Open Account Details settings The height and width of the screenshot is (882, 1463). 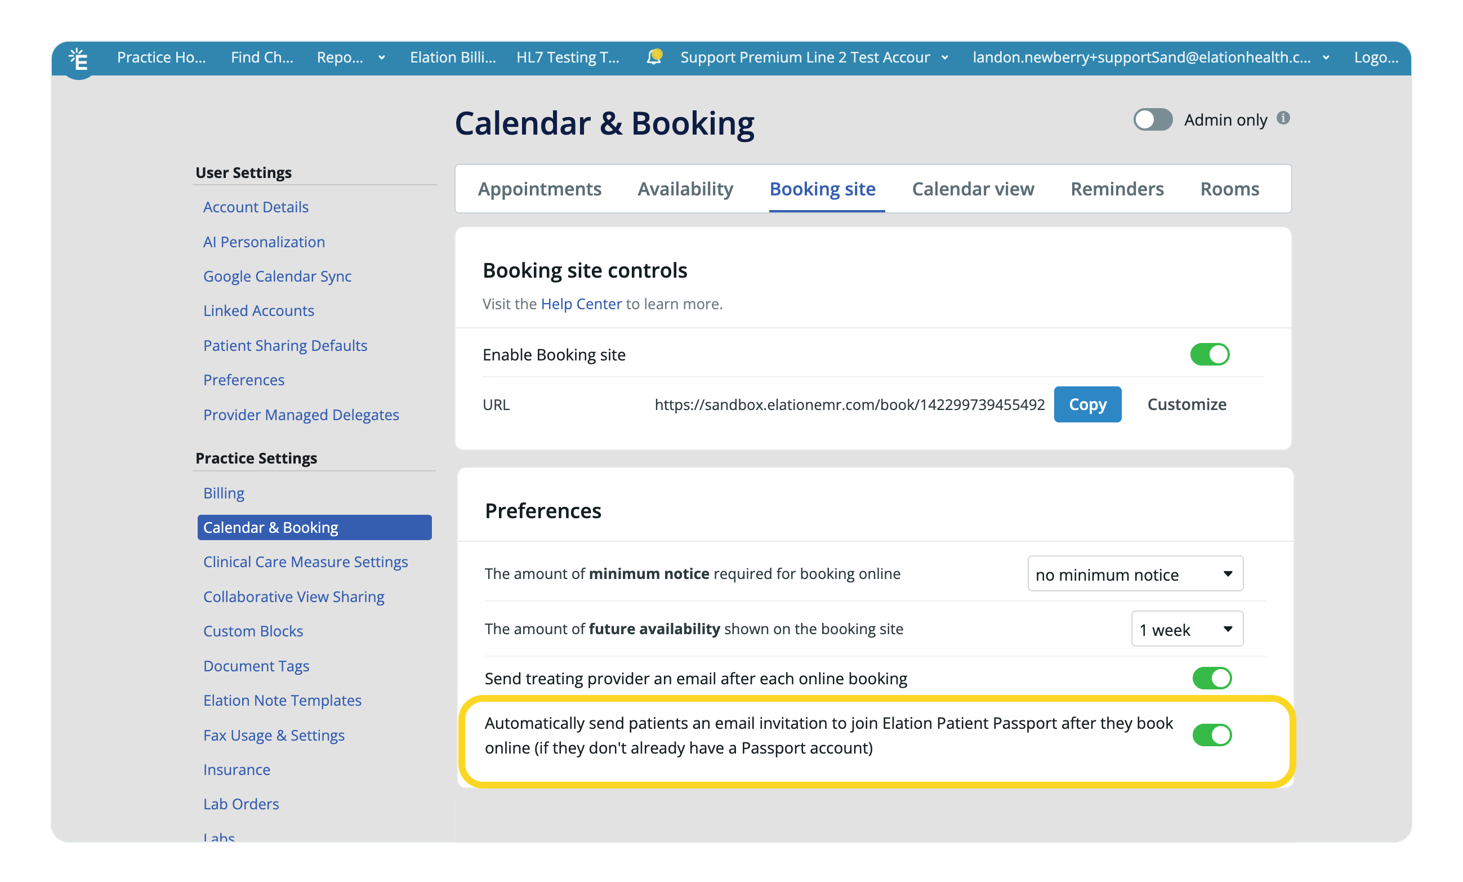256,207
